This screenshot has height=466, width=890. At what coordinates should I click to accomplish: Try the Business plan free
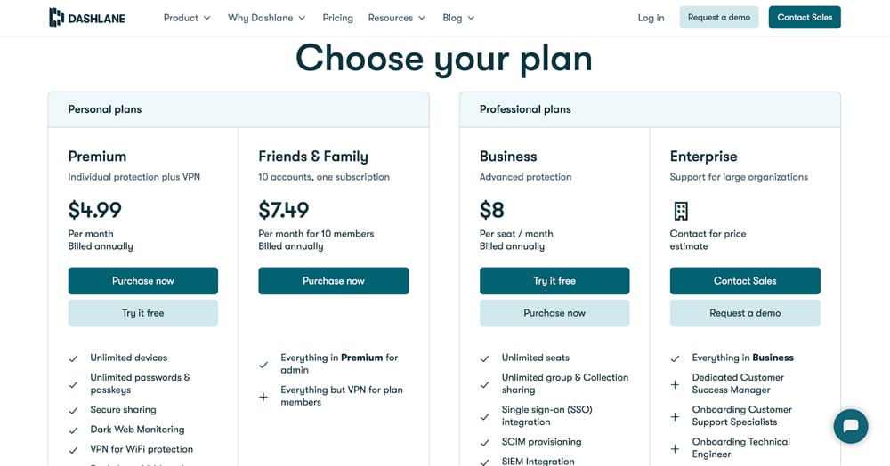pyautogui.click(x=554, y=281)
